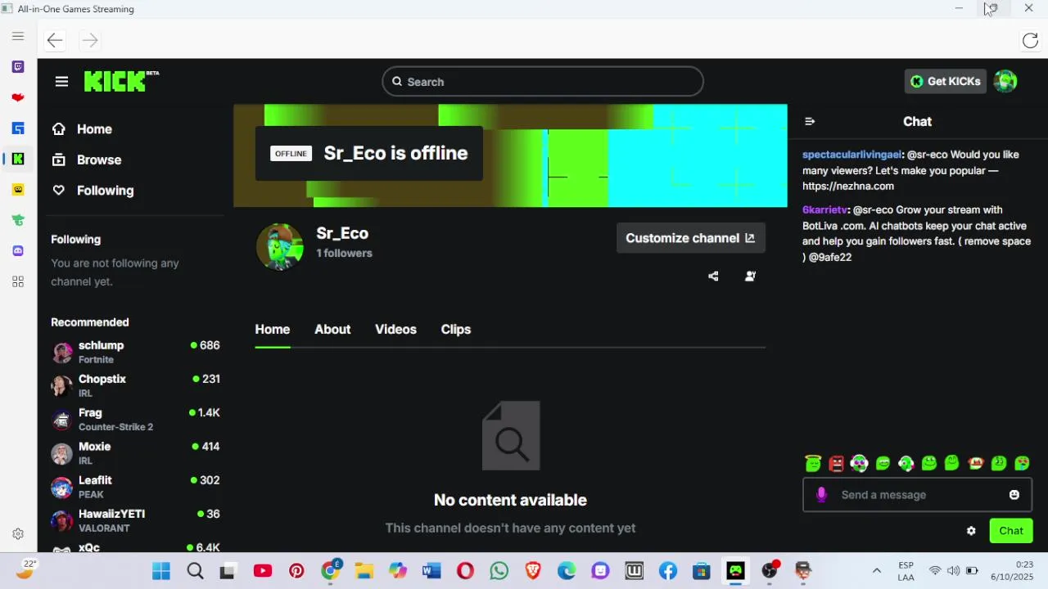Open Microsoft Word from the taskbar
This screenshot has height=589, width=1048.
pyautogui.click(x=431, y=571)
